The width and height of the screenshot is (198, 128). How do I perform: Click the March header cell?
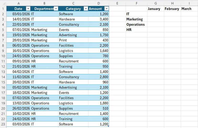click(x=189, y=9)
